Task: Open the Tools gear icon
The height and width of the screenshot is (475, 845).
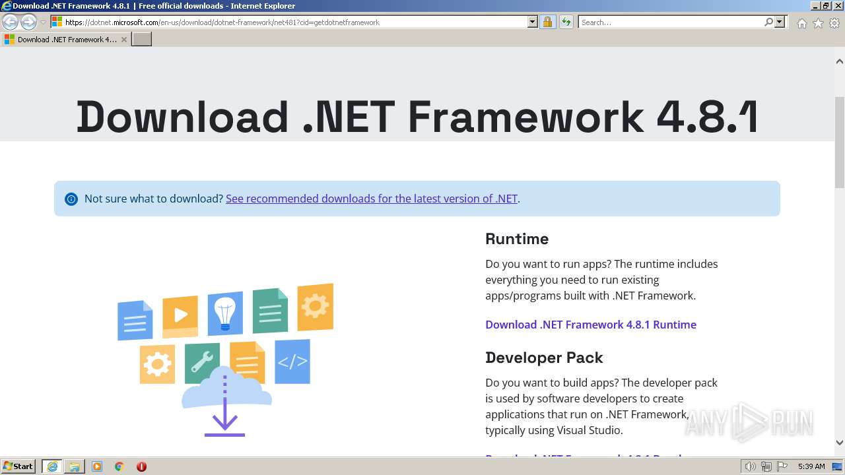Action: point(834,23)
